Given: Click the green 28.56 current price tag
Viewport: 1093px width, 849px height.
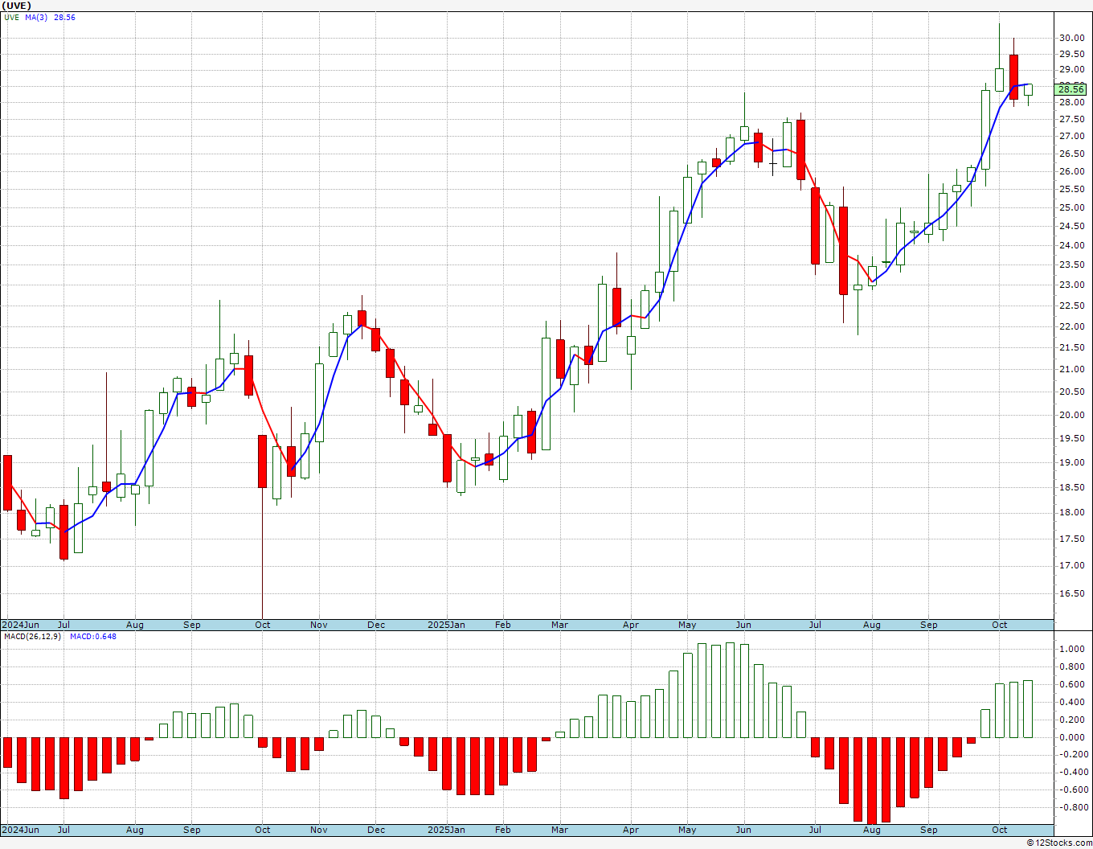Looking at the screenshot, I should point(1071,89).
